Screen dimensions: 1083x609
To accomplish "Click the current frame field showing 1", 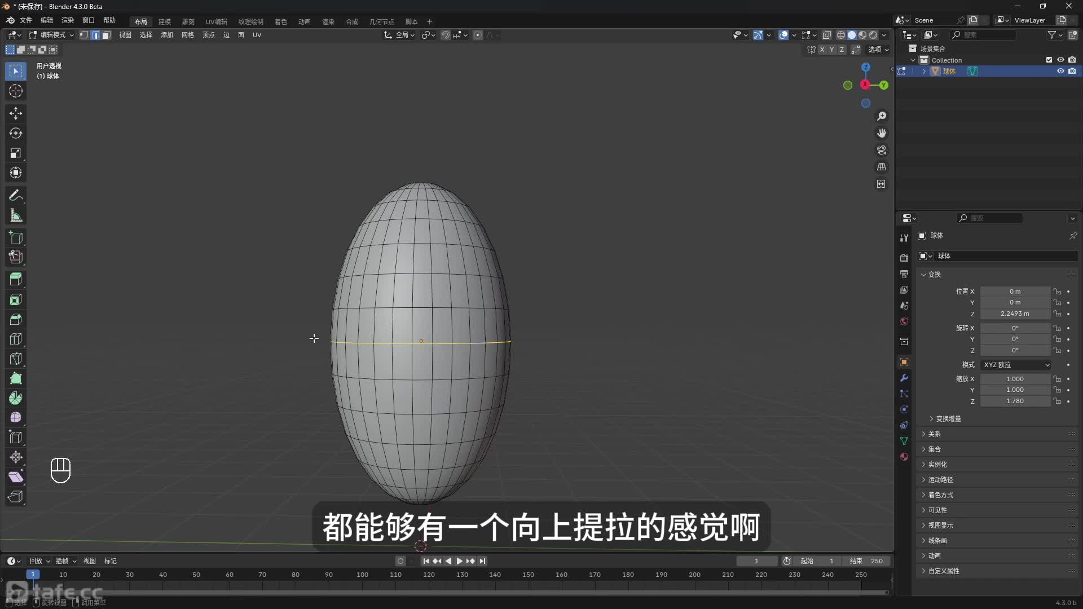I will [758, 561].
